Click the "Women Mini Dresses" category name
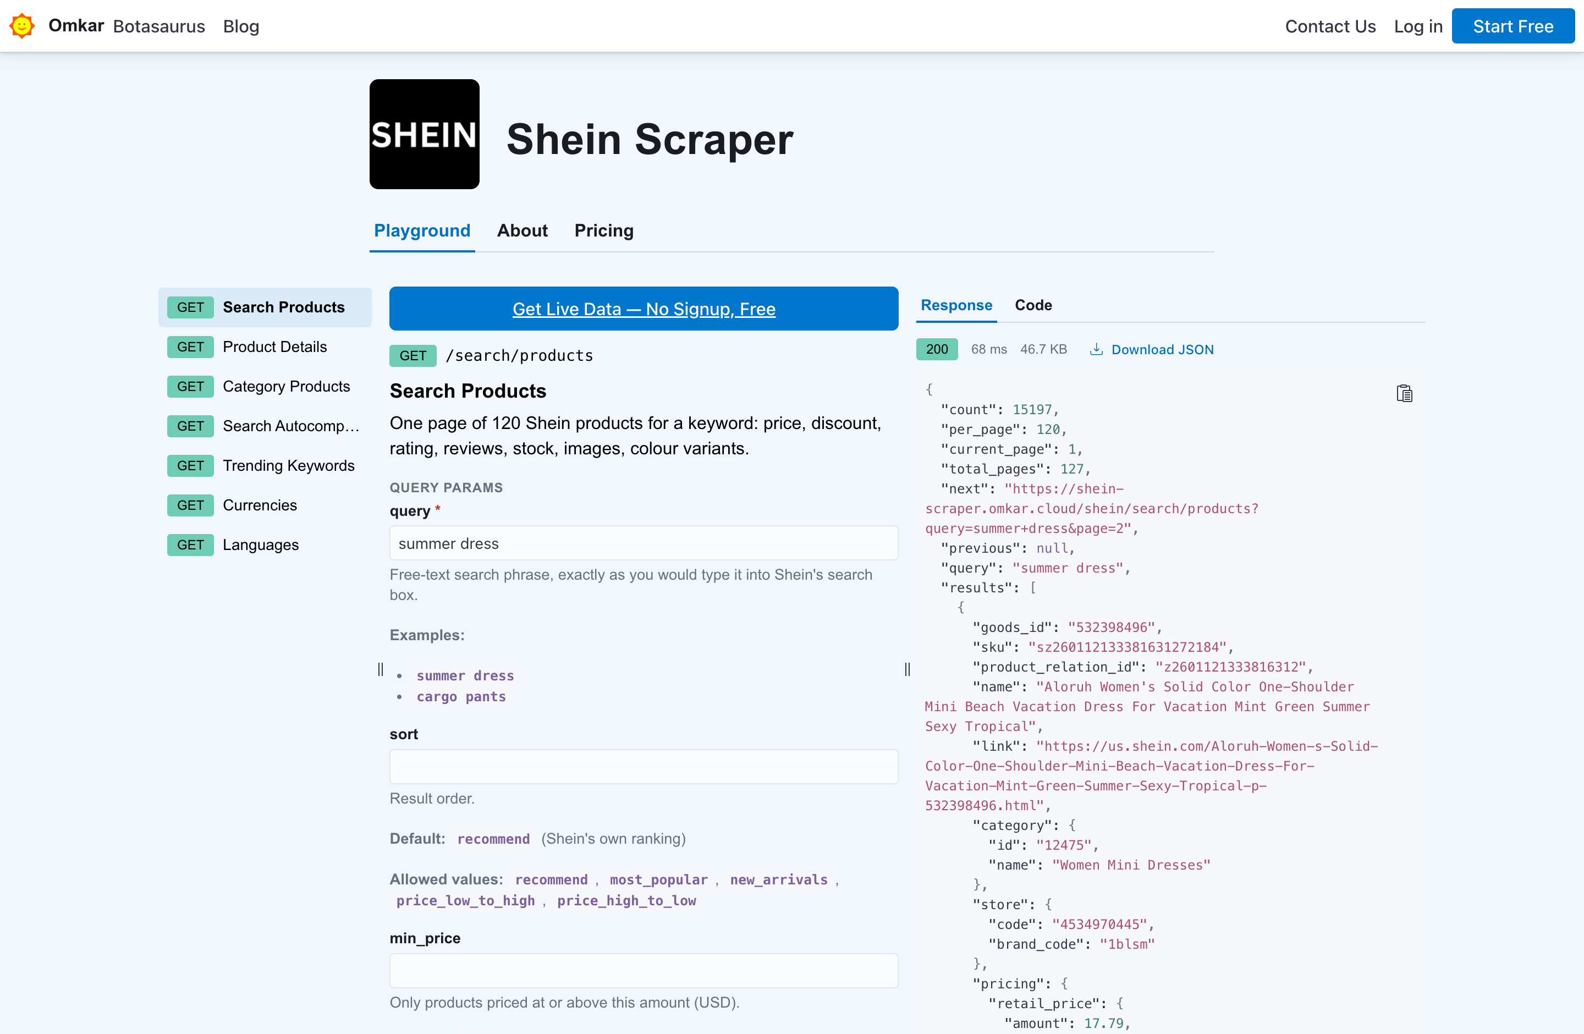 1131,865
